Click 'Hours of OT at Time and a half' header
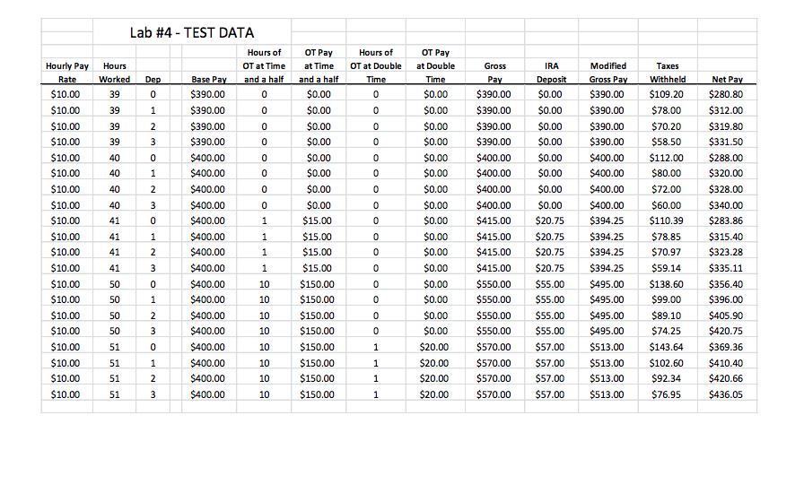 point(264,65)
